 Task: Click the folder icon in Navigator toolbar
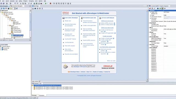click(11, 9)
